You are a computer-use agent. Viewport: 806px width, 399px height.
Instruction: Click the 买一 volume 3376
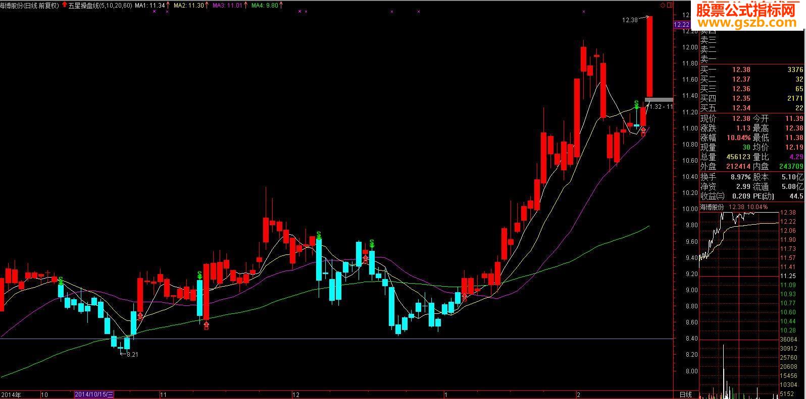coord(795,70)
